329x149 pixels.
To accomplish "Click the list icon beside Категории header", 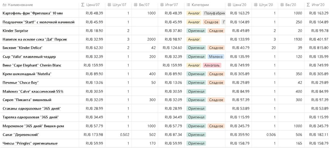I will point(188,5).
